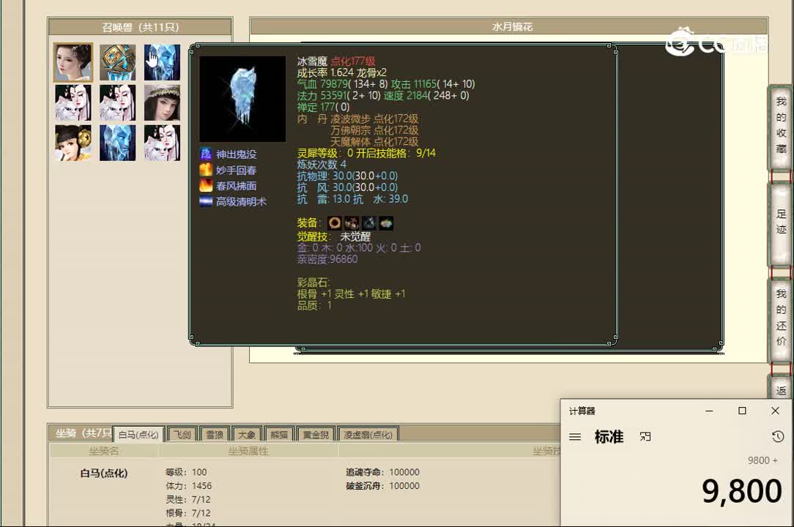Click the 点化177级 red level text
Viewport: 794px width, 527px height.
(x=353, y=61)
